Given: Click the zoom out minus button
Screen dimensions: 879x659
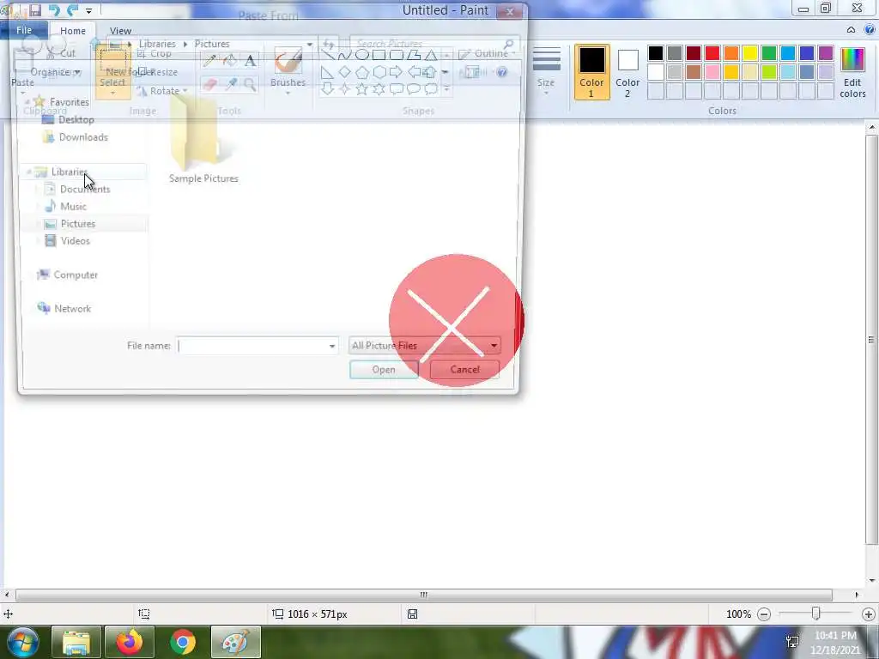Looking at the screenshot, I should 763,614.
